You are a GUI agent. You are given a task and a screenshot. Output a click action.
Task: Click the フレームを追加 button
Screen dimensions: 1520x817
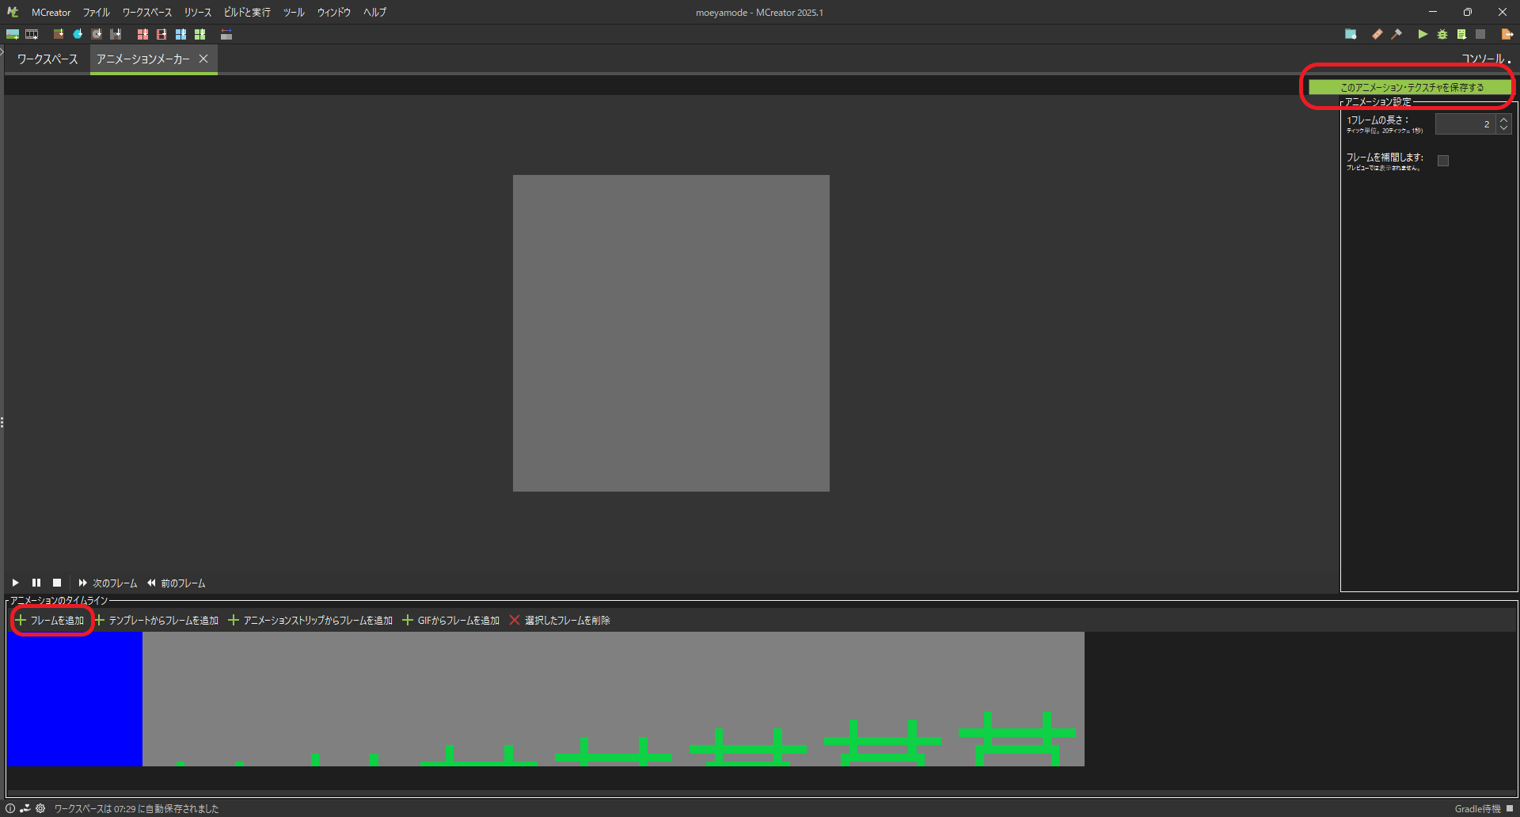51,620
